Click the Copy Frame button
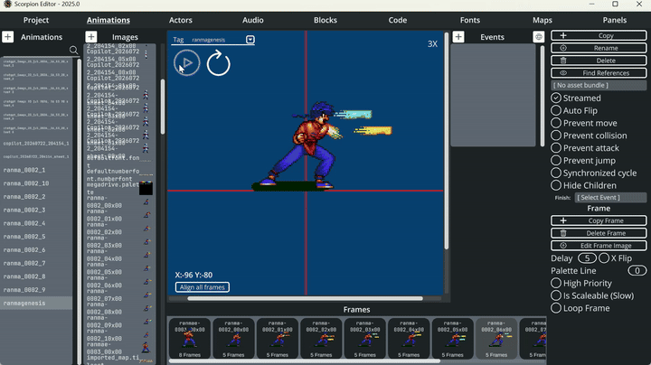 599,220
